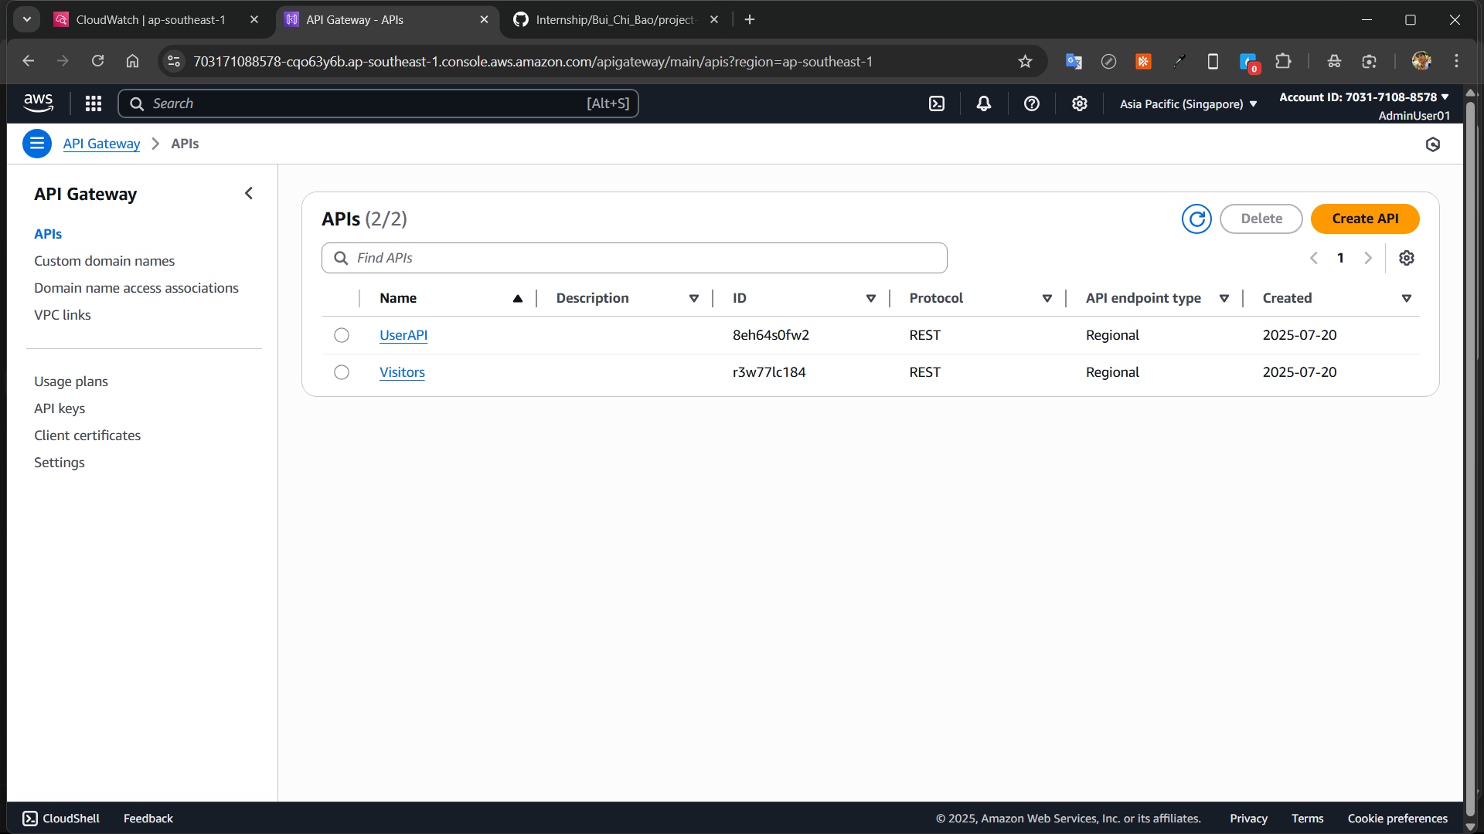
Task: Switch to the GitHub Internship tab
Action: point(615,19)
